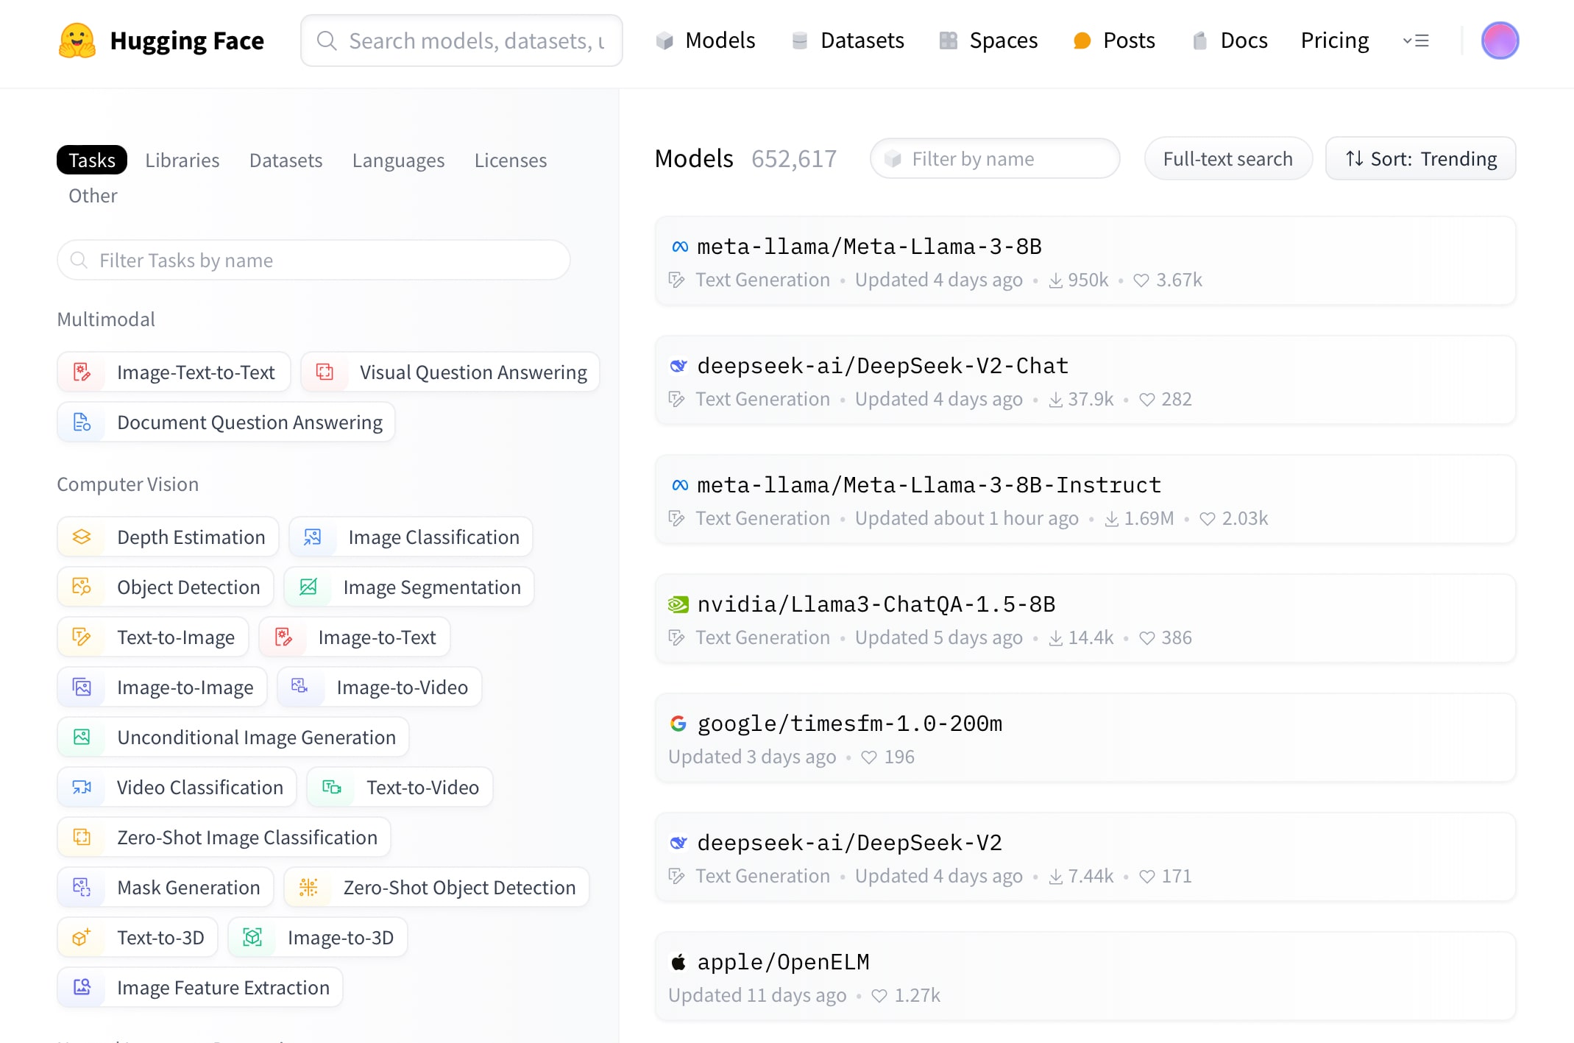Open the user profile avatar
This screenshot has height=1043, width=1574.
tap(1500, 40)
